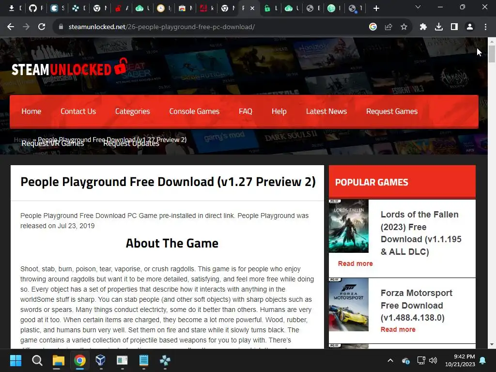Click the page title People Playground Free Download
This screenshot has width=496, height=372.
click(x=168, y=182)
